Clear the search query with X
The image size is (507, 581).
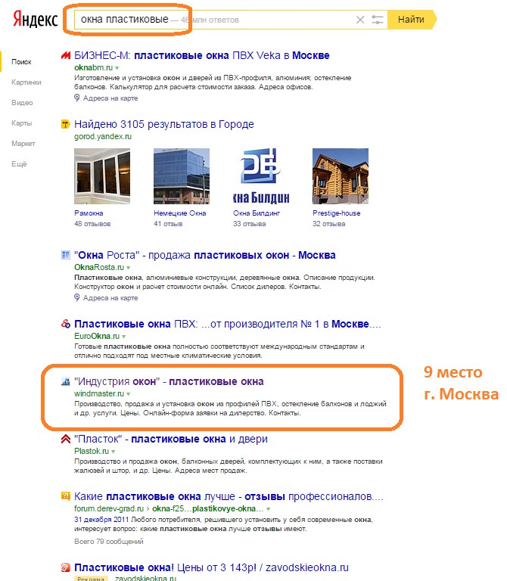coord(360,20)
